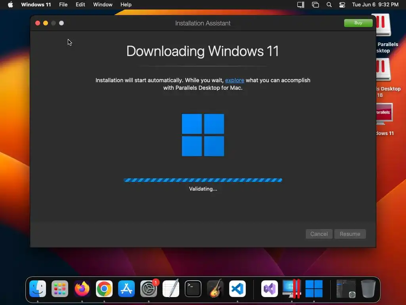
Task: Click the date and time in menu bar
Action: pos(375,5)
